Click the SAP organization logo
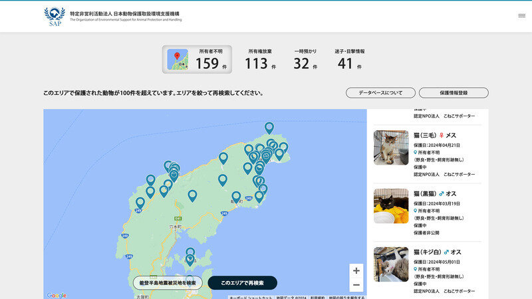Viewport: 532px width, 299px height. point(55,15)
